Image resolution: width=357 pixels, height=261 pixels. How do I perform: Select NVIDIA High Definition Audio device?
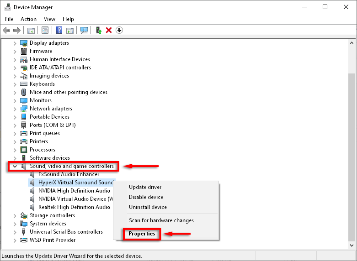coord(74,191)
